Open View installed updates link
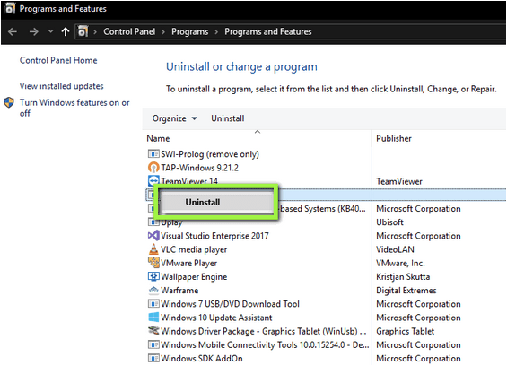 click(x=61, y=86)
